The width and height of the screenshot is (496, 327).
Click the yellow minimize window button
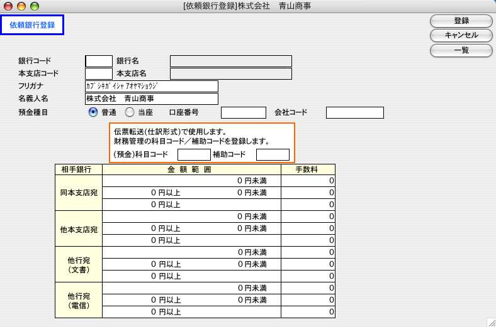(21, 6)
